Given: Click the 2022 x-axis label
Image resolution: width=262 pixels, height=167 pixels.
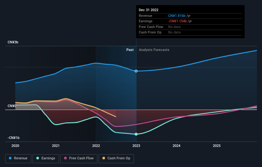Looking at the screenshot, I should [x=96, y=146].
